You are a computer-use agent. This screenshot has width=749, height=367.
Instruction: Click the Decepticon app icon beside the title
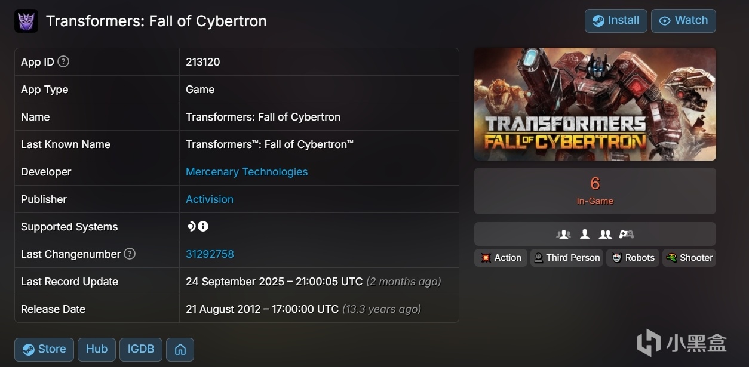[26, 21]
